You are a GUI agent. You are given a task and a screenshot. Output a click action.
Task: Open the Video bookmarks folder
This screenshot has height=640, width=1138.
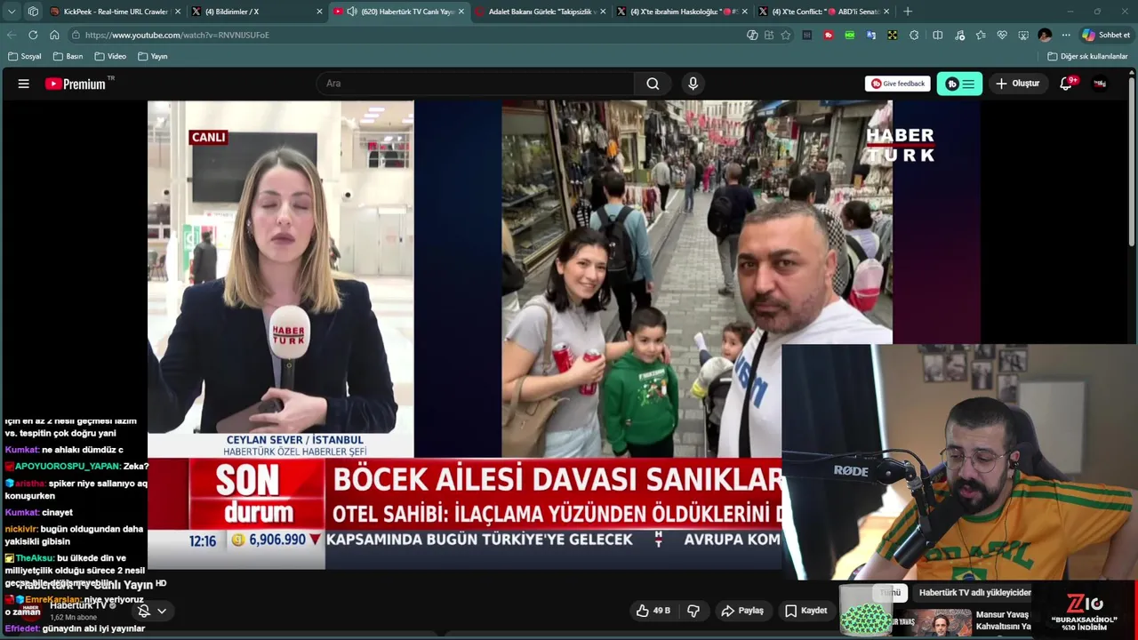(110, 56)
